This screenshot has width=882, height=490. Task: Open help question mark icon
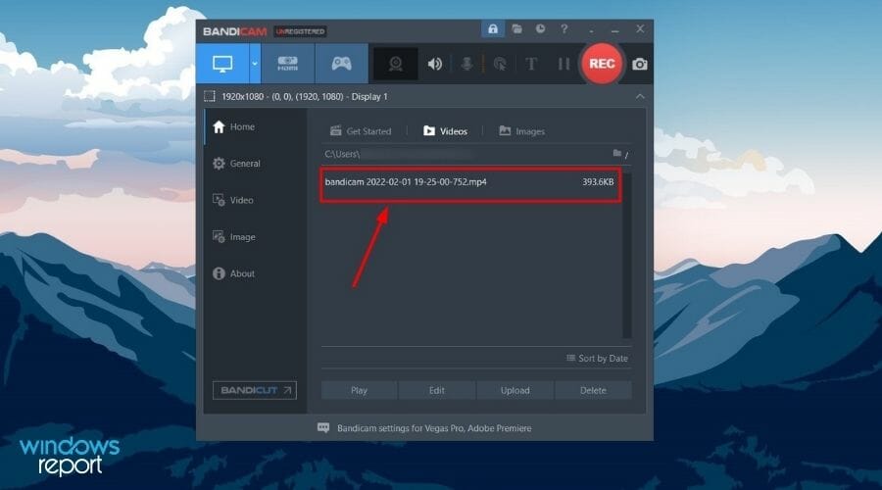coord(564,28)
